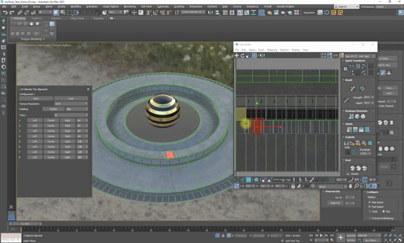This screenshot has height=243, width=404.
Task: Click the big plus Set Keys button
Action: [x=341, y=237]
